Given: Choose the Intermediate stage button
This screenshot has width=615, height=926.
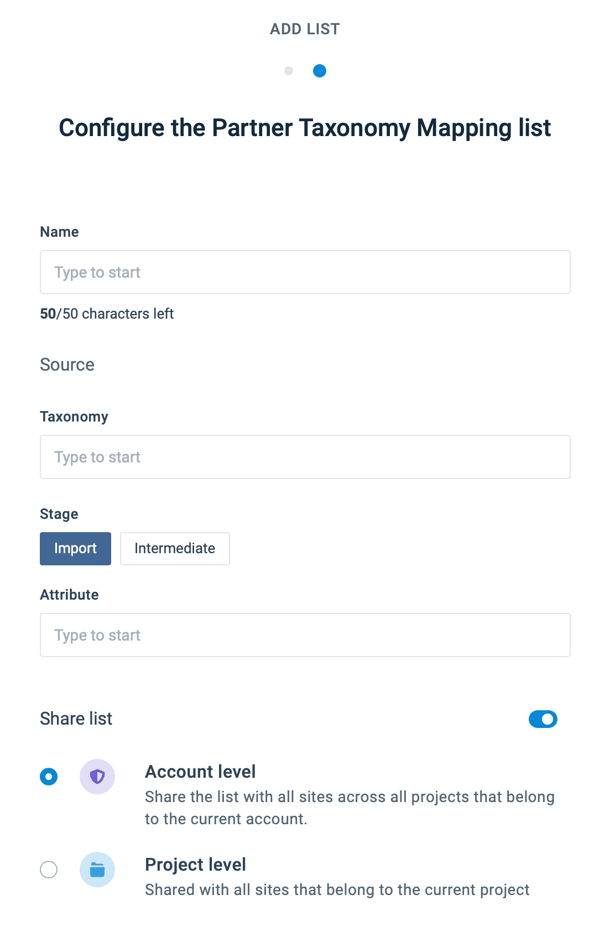Looking at the screenshot, I should (x=175, y=549).
